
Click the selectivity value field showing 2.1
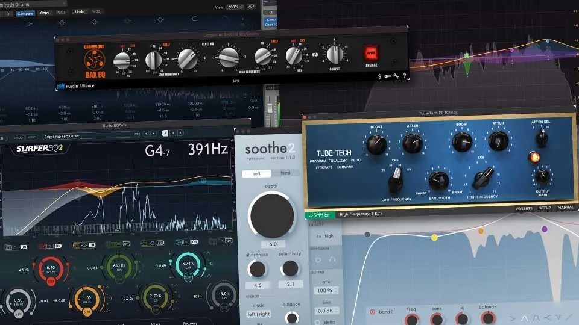point(290,285)
